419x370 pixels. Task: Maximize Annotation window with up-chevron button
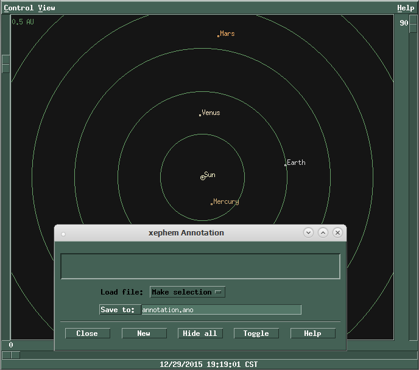pos(323,233)
